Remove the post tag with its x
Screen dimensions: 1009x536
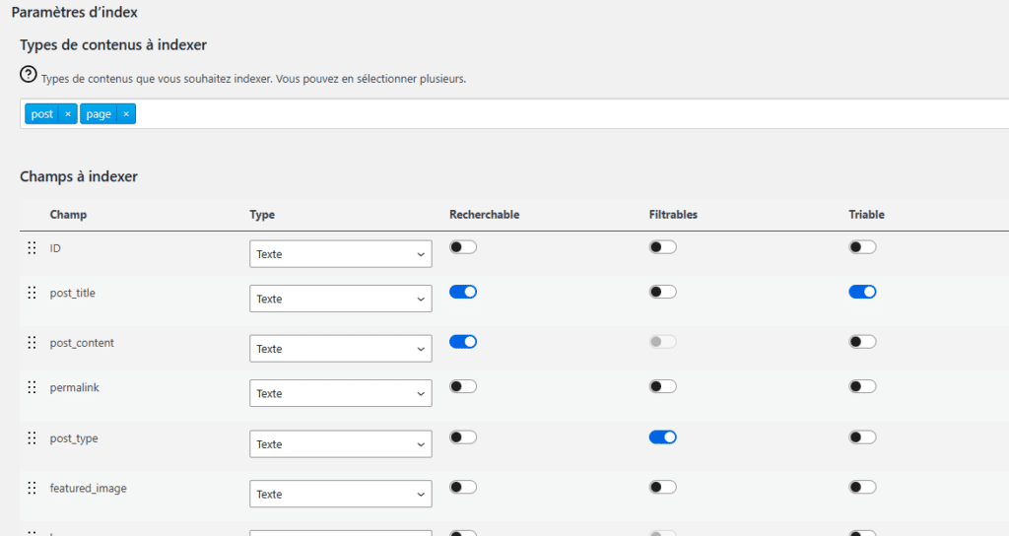coord(68,114)
